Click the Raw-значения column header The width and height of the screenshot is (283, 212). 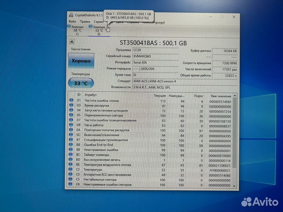click(x=221, y=96)
